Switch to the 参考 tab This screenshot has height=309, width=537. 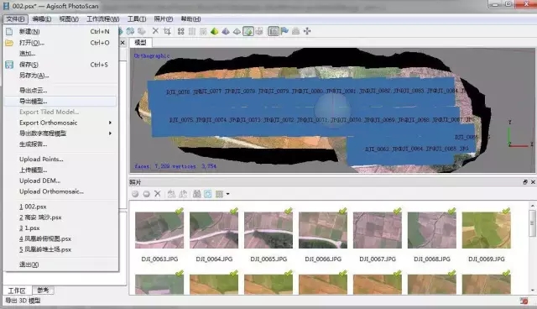coord(43,291)
